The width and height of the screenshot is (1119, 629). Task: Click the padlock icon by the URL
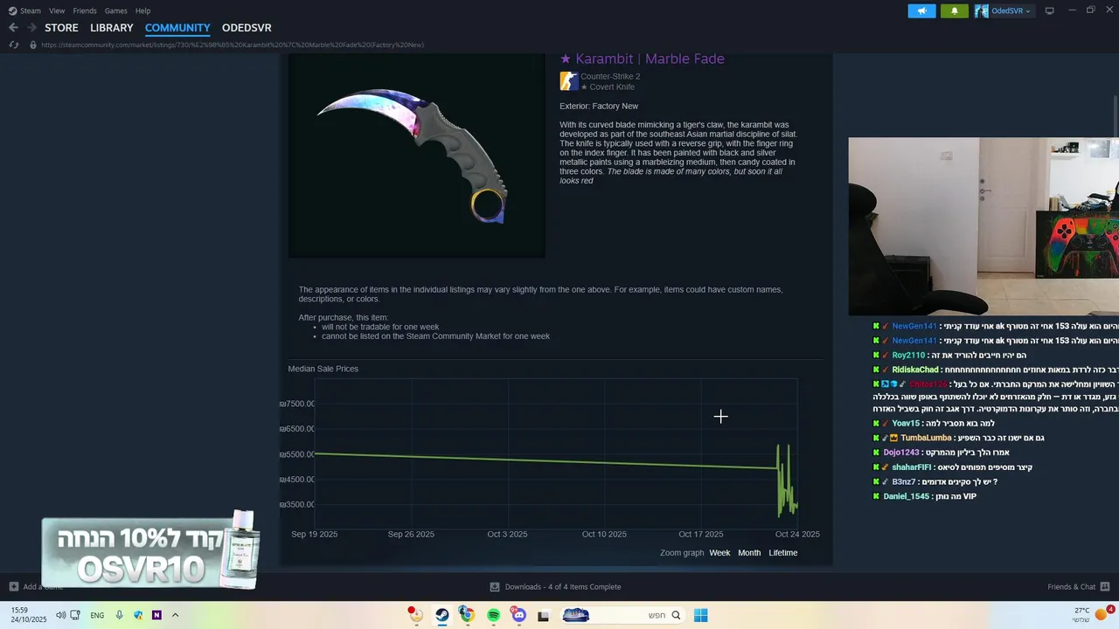coord(33,45)
